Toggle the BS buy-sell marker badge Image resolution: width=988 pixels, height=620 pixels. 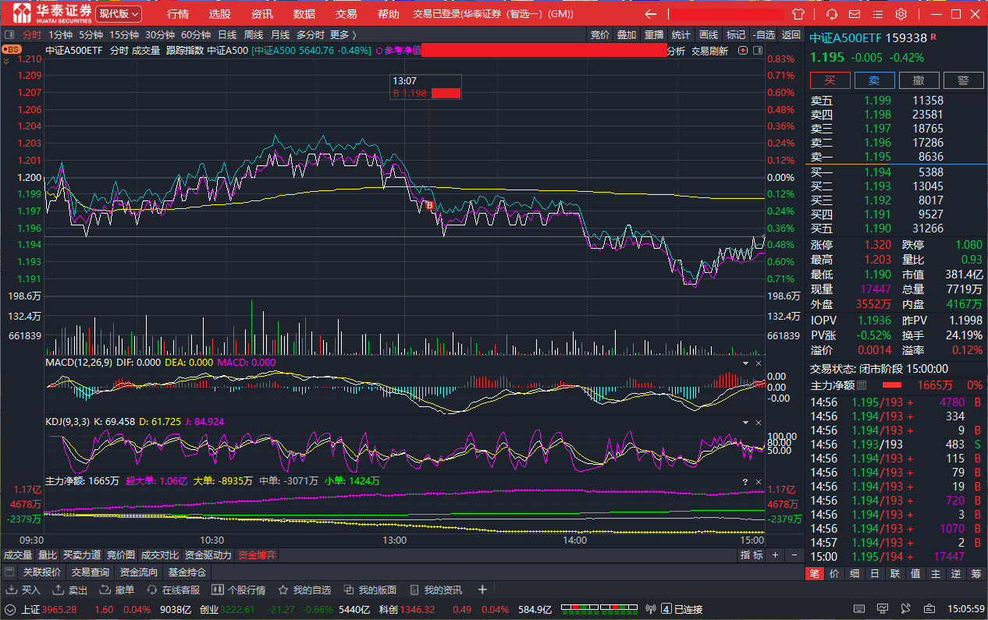12,49
